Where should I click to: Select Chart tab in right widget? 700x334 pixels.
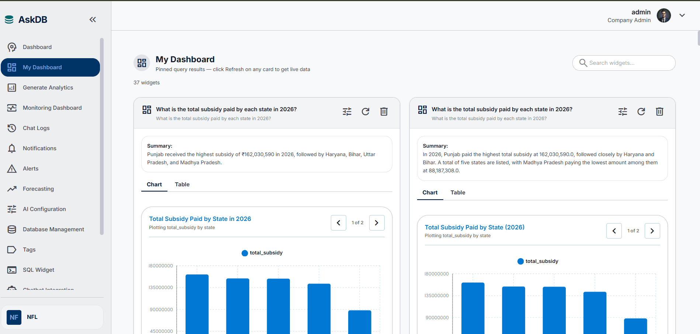[430, 193]
